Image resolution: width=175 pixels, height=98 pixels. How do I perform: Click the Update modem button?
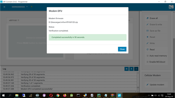coord(156,85)
